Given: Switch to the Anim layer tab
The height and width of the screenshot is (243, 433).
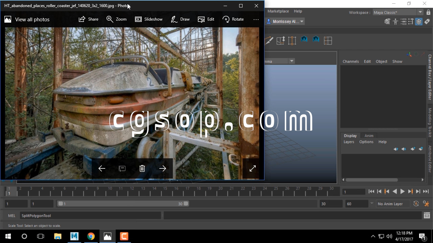Looking at the screenshot, I should coord(369,136).
